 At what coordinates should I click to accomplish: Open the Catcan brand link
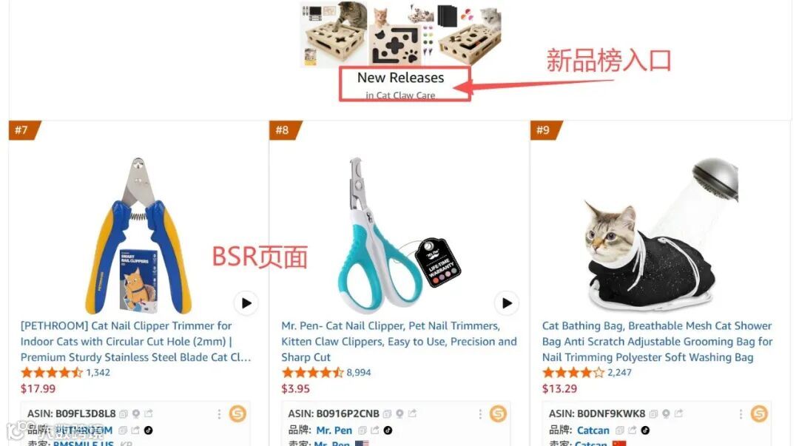point(593,430)
